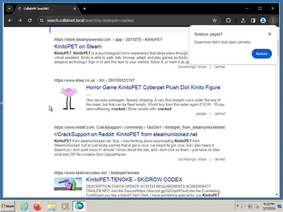This screenshot has height=212, width=283.
Task: Click the brave engine label on Steam result
Action: 202,67
